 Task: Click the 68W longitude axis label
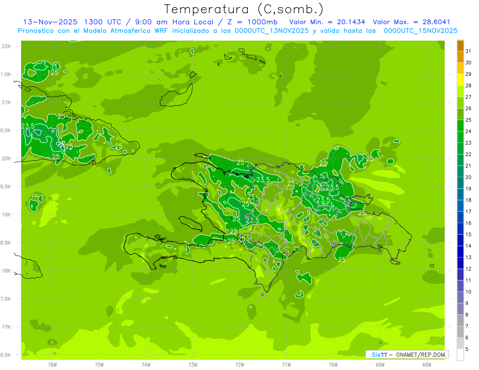(427, 365)
